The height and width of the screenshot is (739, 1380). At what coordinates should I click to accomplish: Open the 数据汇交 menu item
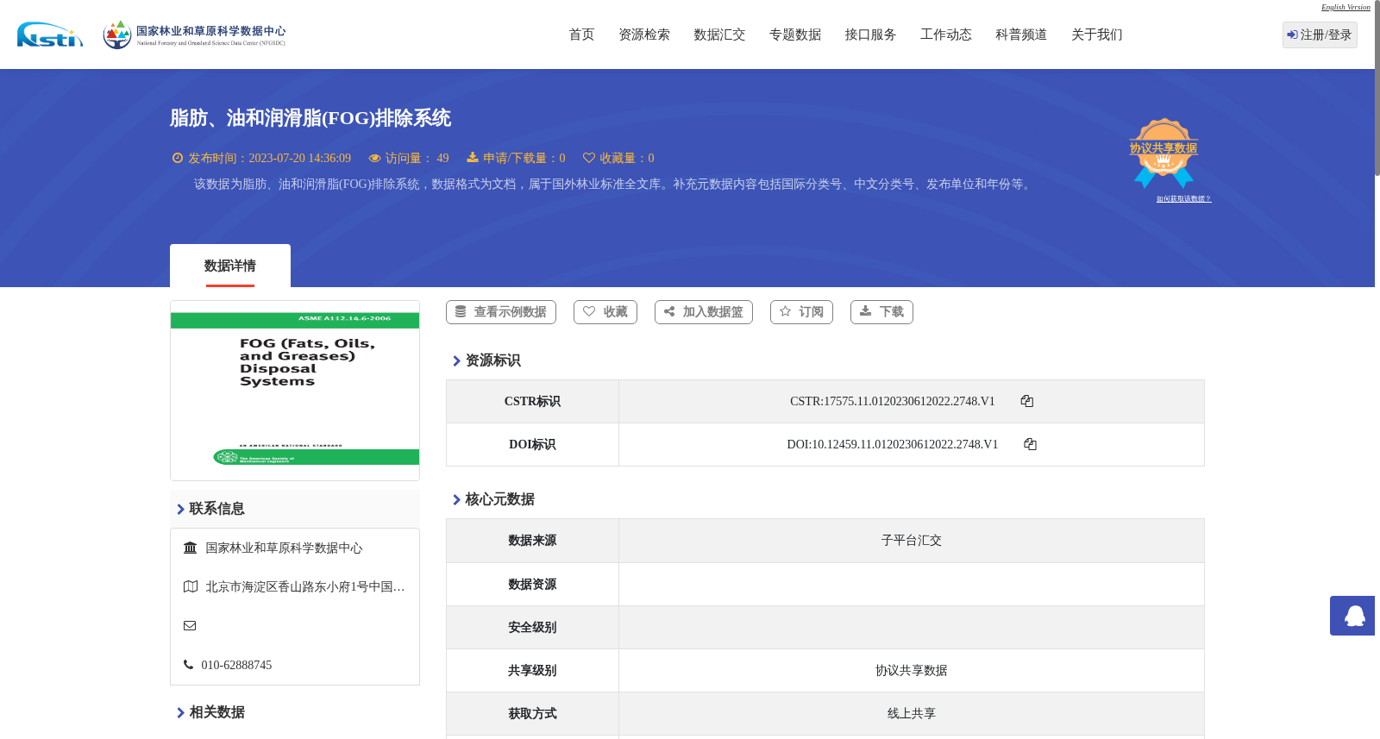719,34
